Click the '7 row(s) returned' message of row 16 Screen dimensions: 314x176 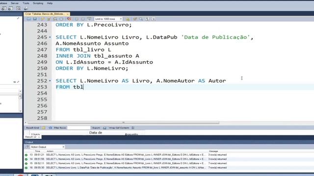click(x=217, y=168)
